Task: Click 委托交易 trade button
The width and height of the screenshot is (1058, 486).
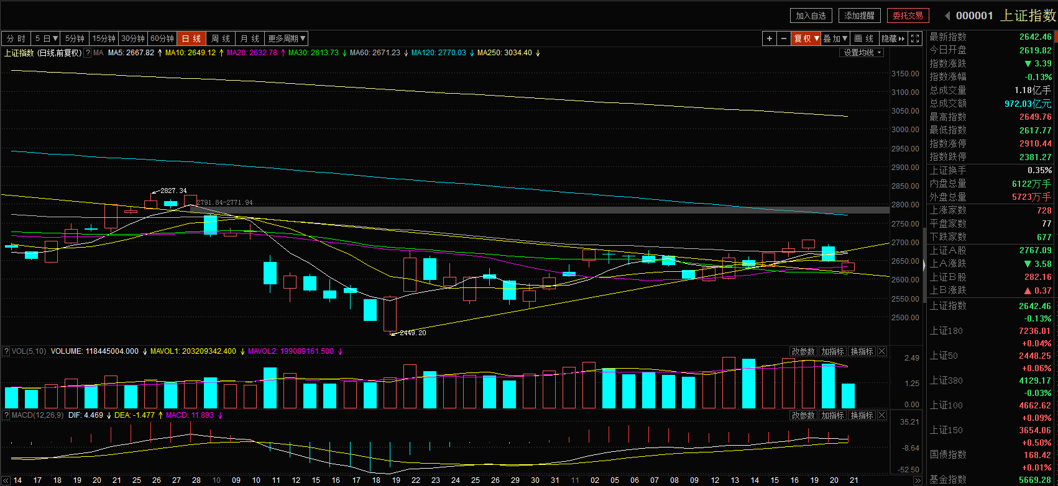Action: pyautogui.click(x=908, y=16)
